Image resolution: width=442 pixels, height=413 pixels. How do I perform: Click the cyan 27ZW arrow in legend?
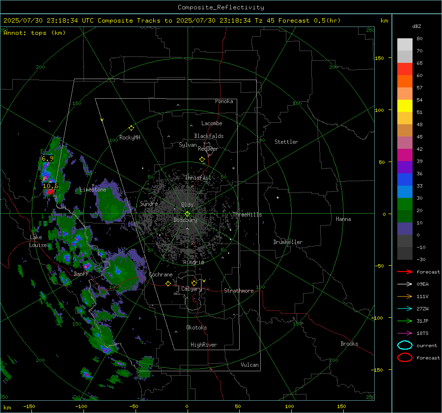pos(405,309)
